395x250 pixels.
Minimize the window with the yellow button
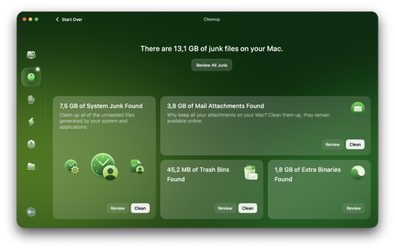click(x=30, y=20)
